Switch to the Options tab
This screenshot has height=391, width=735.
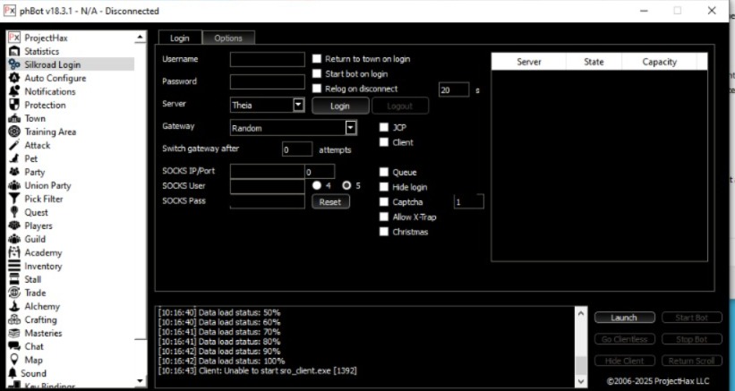228,38
